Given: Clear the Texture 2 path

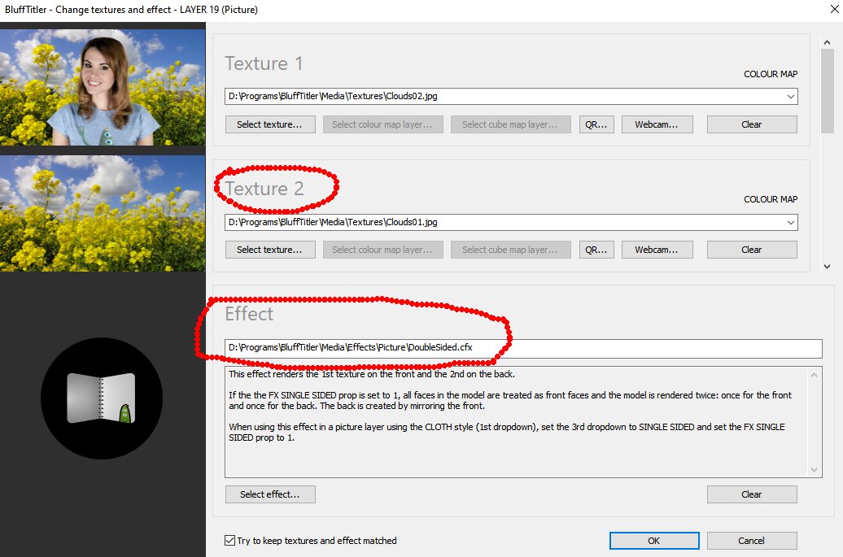Looking at the screenshot, I should (752, 249).
